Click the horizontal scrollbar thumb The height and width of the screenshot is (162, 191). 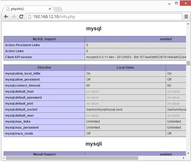point(72,158)
